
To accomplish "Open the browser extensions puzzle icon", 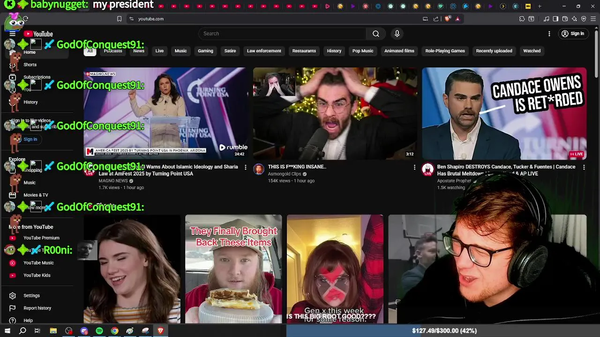I will click(x=522, y=19).
